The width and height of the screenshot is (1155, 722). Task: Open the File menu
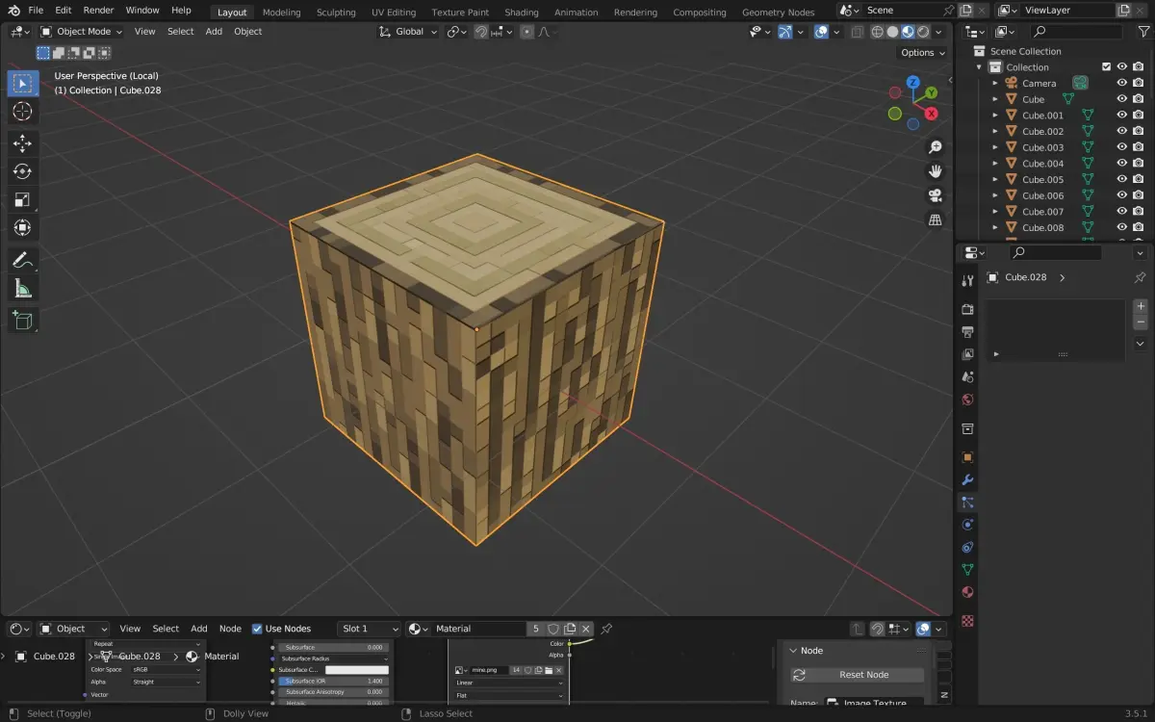pos(36,10)
